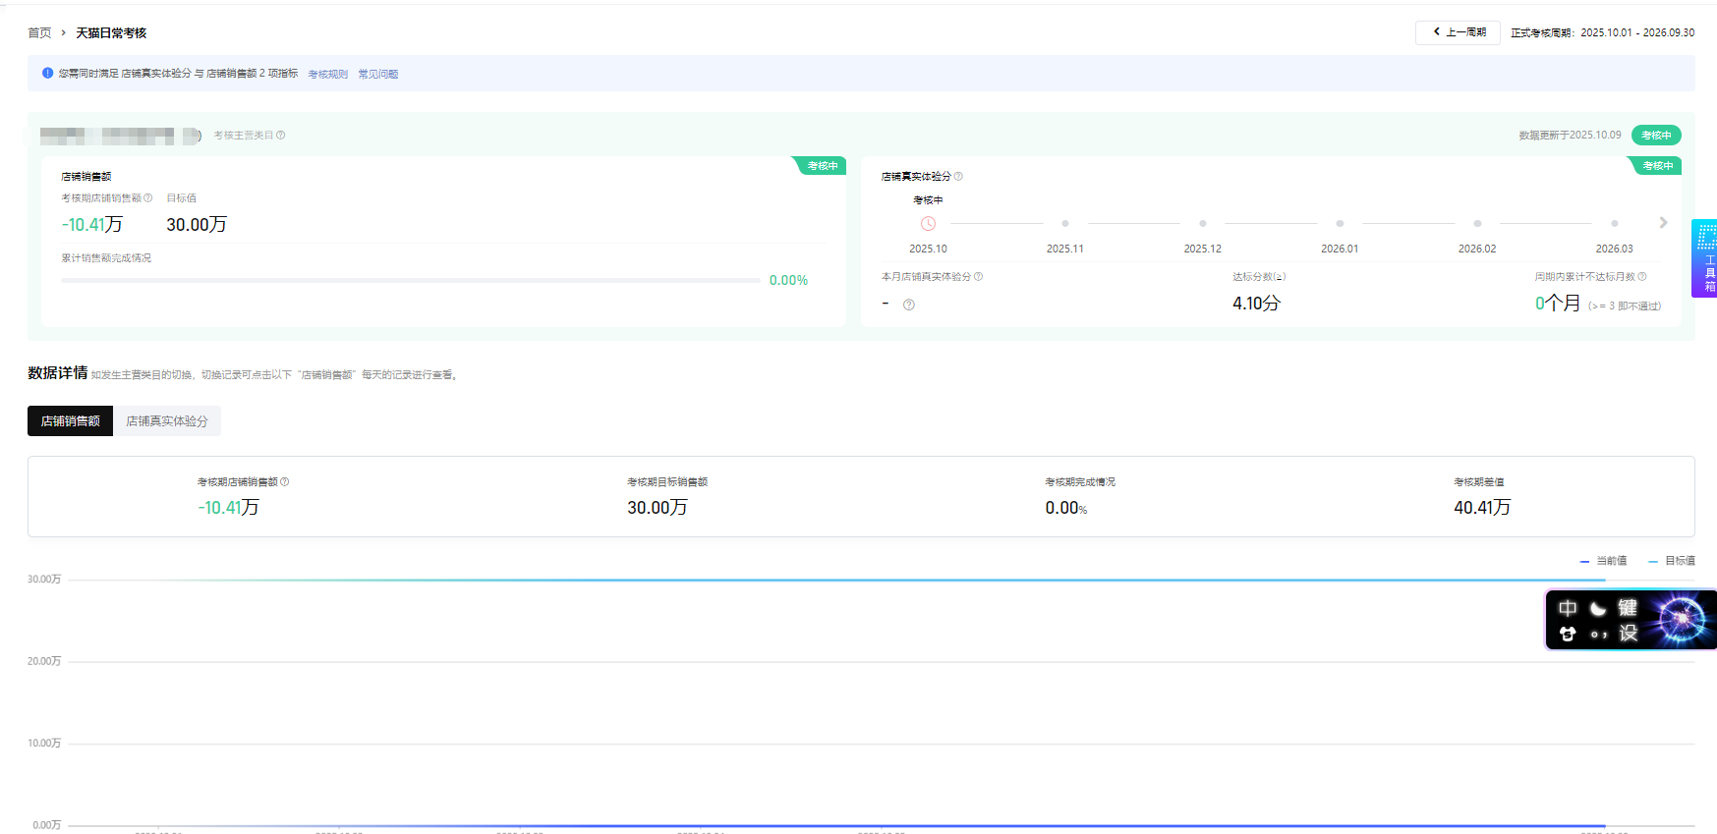This screenshot has width=1717, height=834.
Task: Open the 常见问题 link
Action: tap(377, 75)
